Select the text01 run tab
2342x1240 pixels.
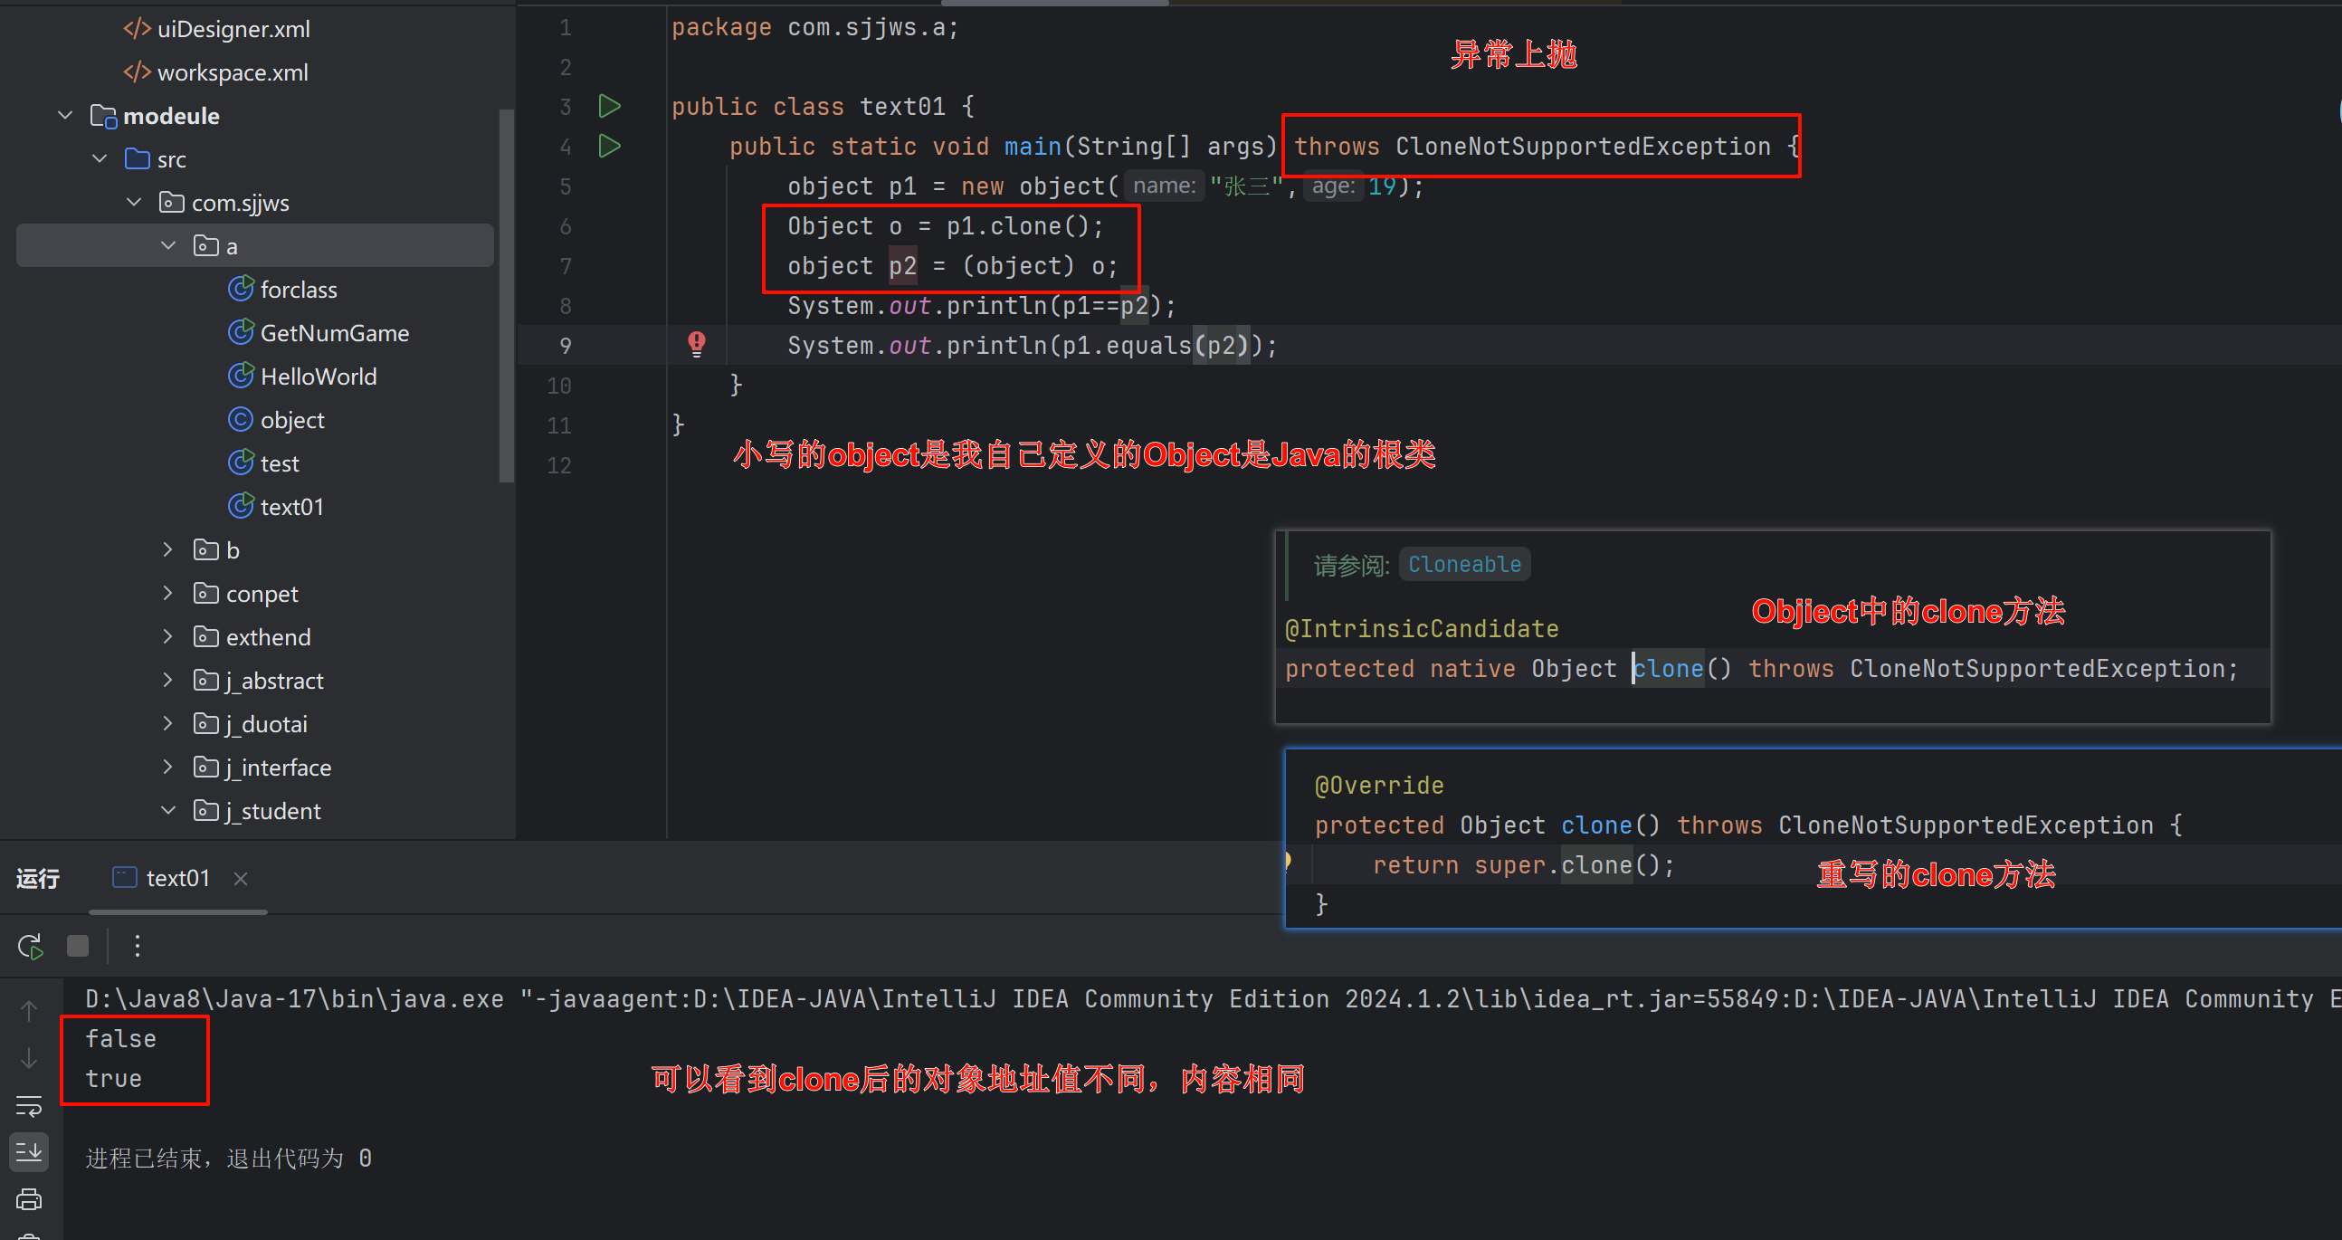click(x=177, y=878)
